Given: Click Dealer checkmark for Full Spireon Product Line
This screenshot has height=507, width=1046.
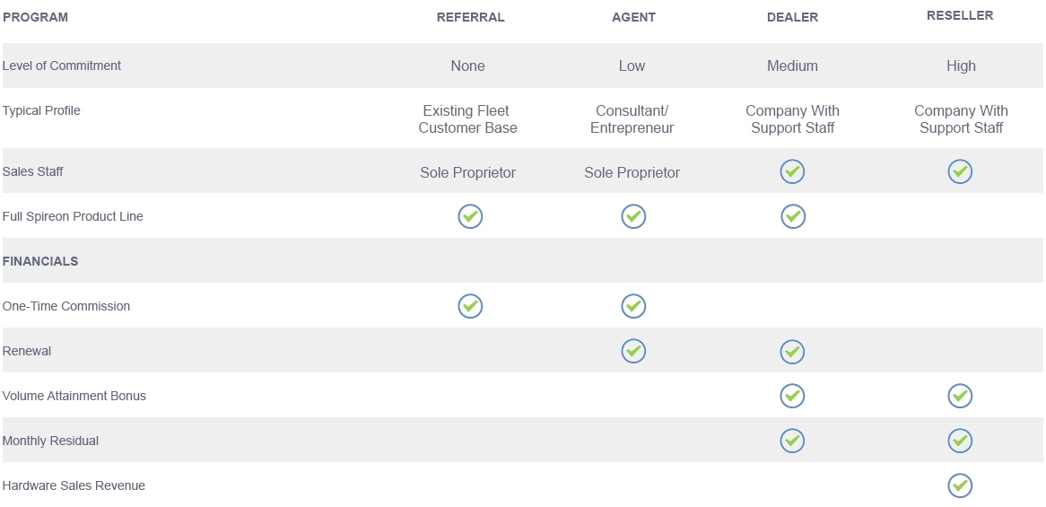Looking at the screenshot, I should click(x=792, y=216).
